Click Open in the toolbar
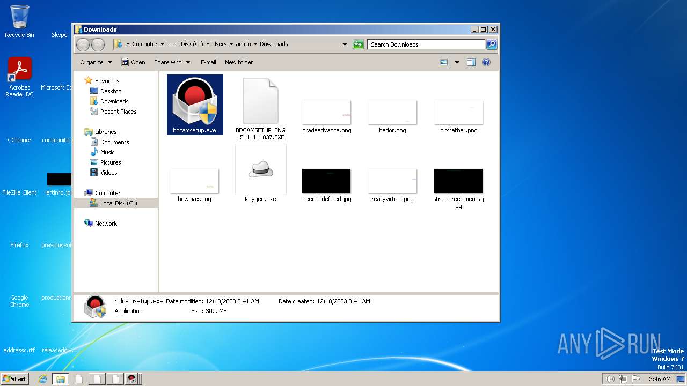Screen dimensions: 687x386 pos(133,62)
